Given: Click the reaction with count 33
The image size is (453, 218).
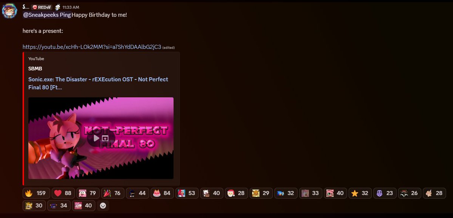Looking at the screenshot, I should pyautogui.click(x=311, y=193).
